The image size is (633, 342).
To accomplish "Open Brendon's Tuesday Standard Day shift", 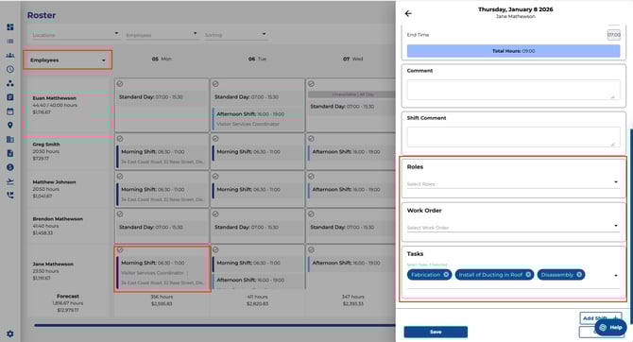I will pos(257,228).
